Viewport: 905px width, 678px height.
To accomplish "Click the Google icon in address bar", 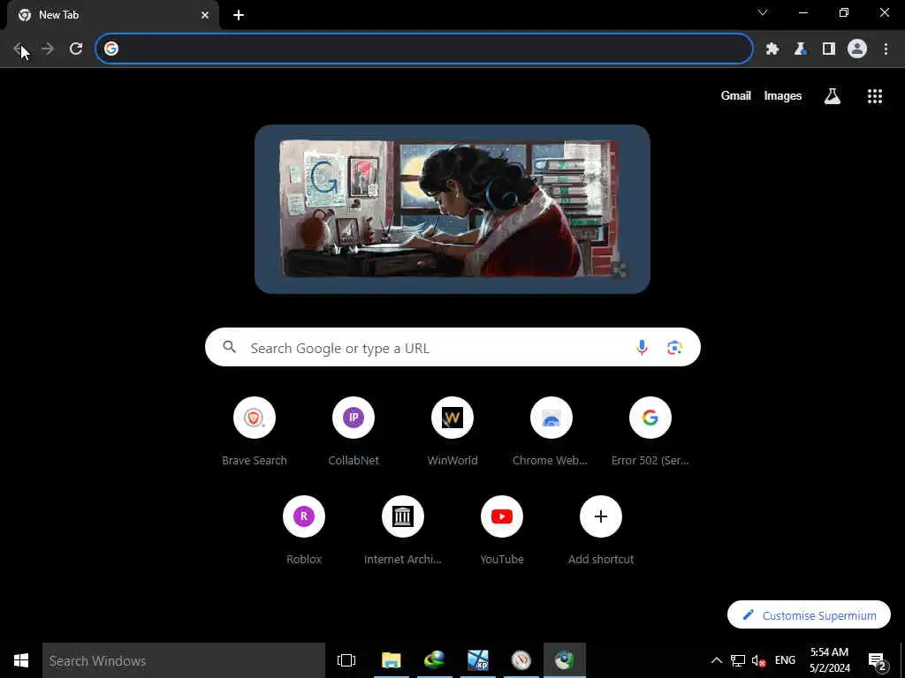I will click(x=111, y=49).
